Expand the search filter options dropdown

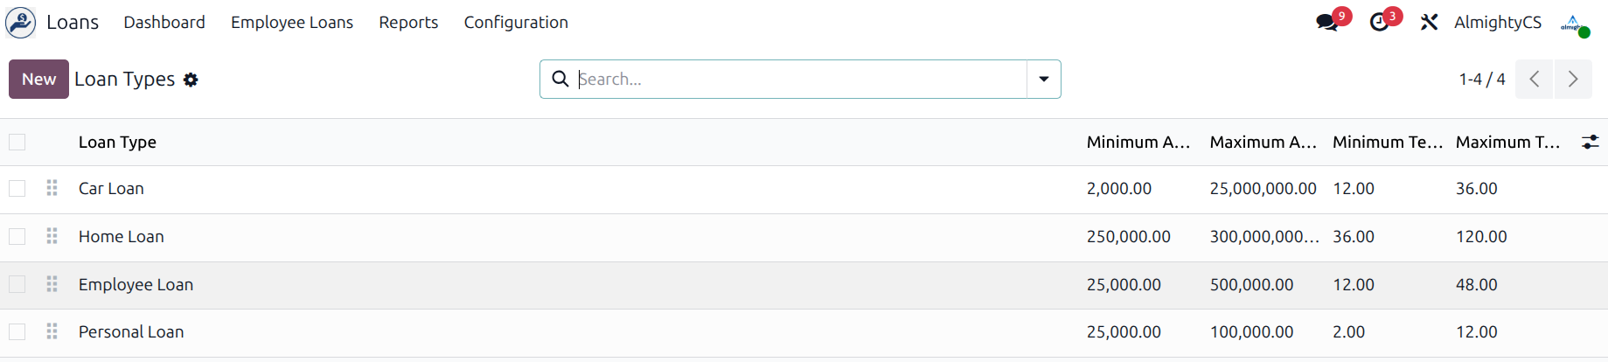[1043, 80]
